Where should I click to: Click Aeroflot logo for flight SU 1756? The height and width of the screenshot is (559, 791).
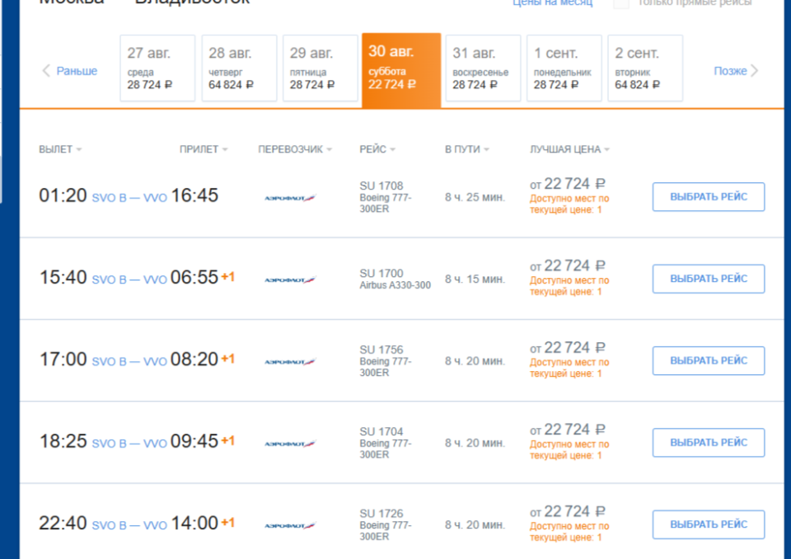pyautogui.click(x=290, y=362)
